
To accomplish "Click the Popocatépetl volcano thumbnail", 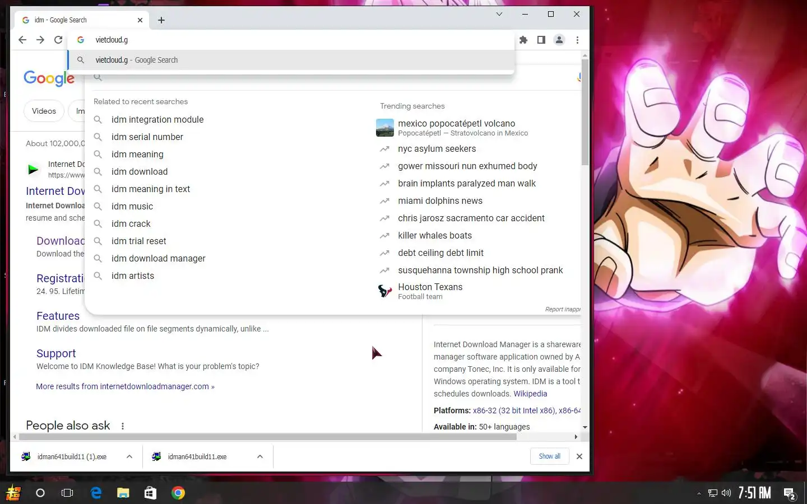I will (385, 128).
